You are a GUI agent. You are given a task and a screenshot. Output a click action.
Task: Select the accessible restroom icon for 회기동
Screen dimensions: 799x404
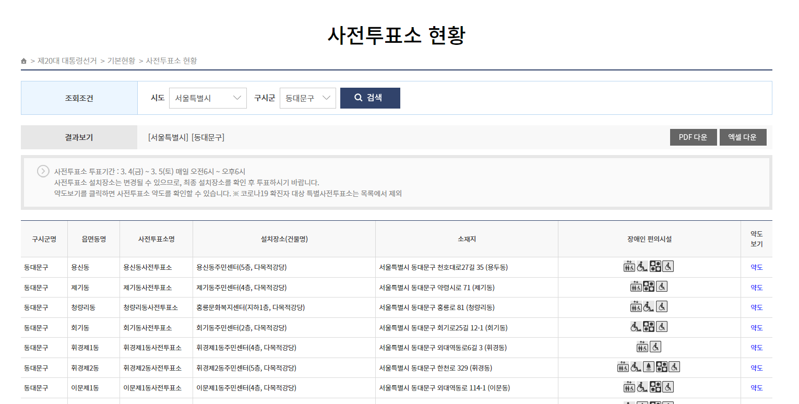click(x=661, y=327)
